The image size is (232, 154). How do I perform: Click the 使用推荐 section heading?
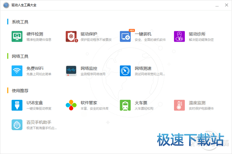tap(20, 90)
